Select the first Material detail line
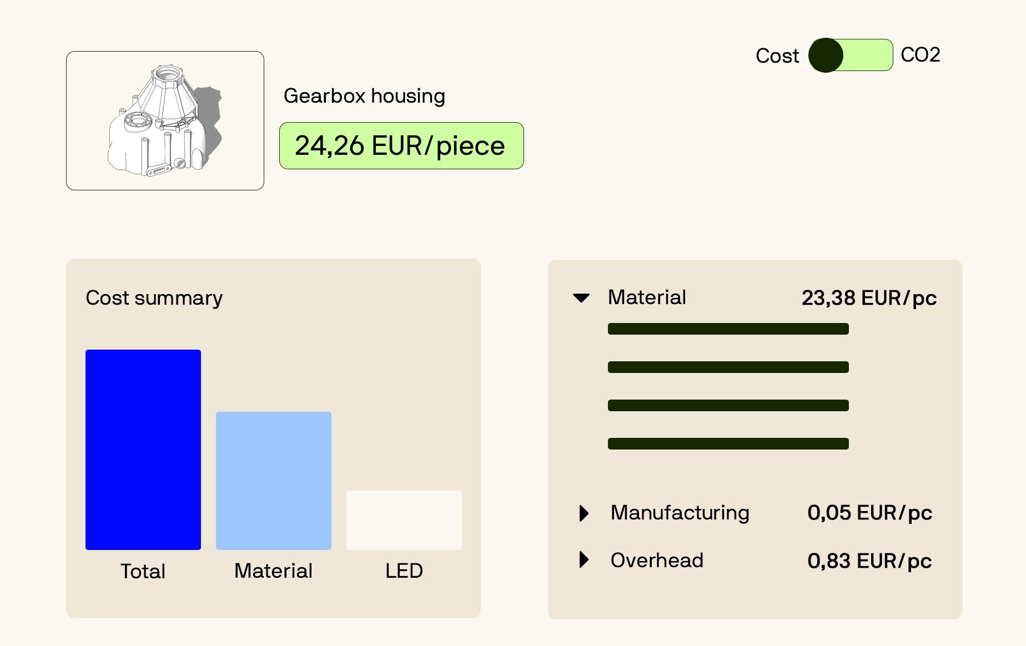 [x=728, y=329]
